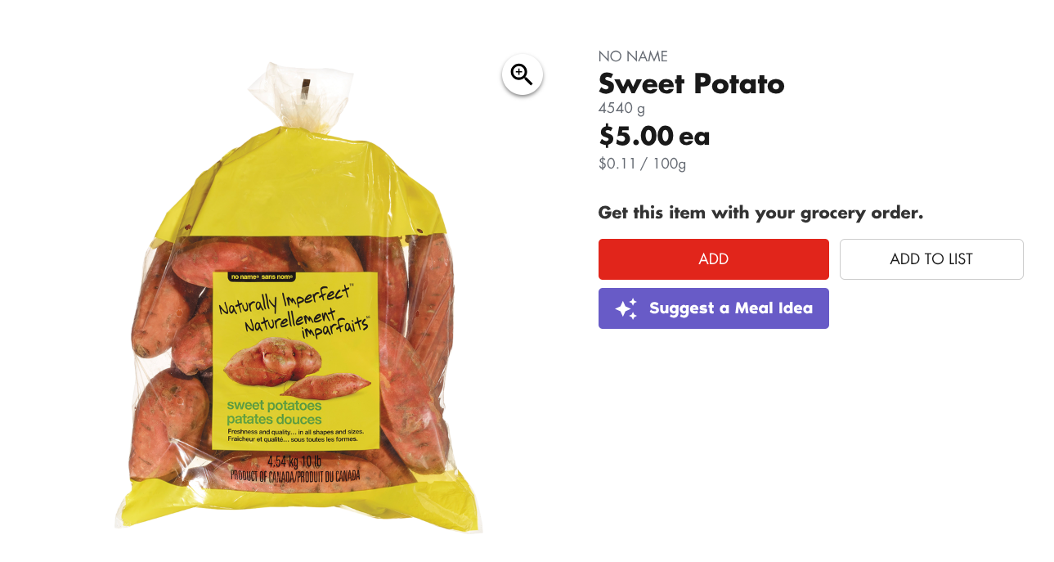The image size is (1054, 562).
Task: Click the $0.11 / 100g unit price
Action: point(642,164)
